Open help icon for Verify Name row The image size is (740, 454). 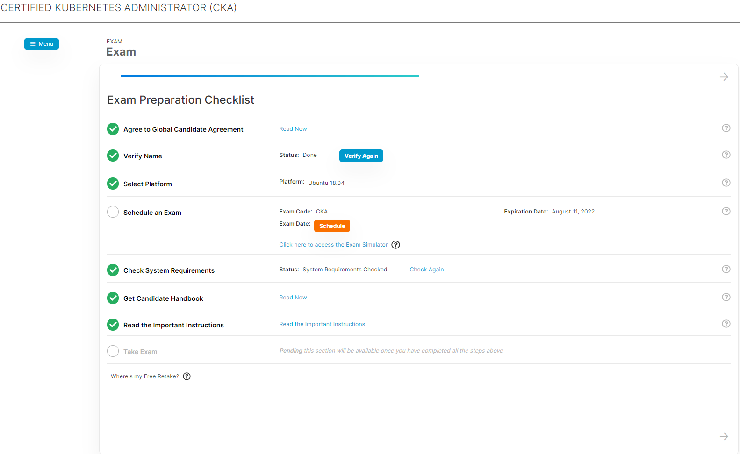coord(726,155)
